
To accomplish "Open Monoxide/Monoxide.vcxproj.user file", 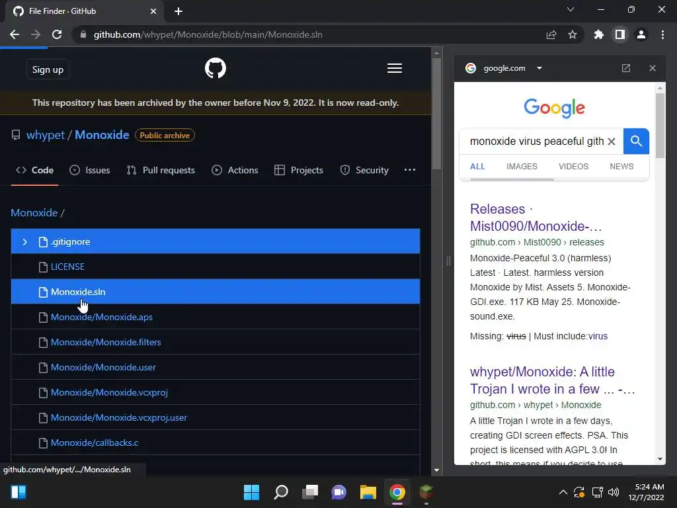I will pos(119,417).
